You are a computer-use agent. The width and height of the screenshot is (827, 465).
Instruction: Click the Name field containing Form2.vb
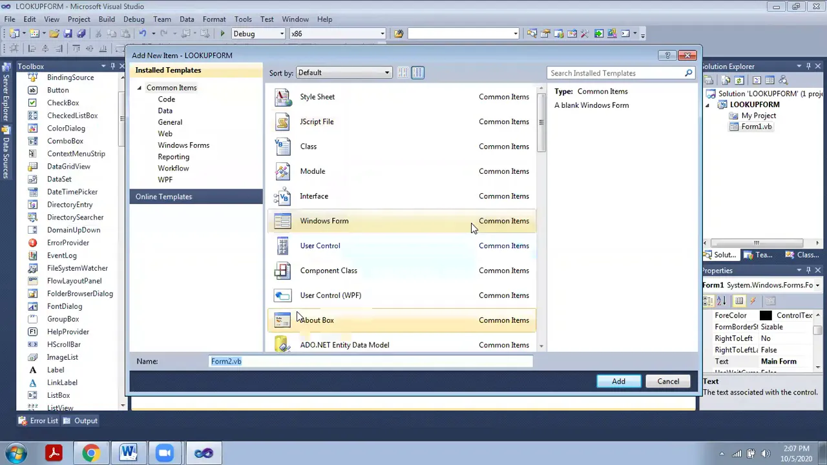(x=371, y=362)
